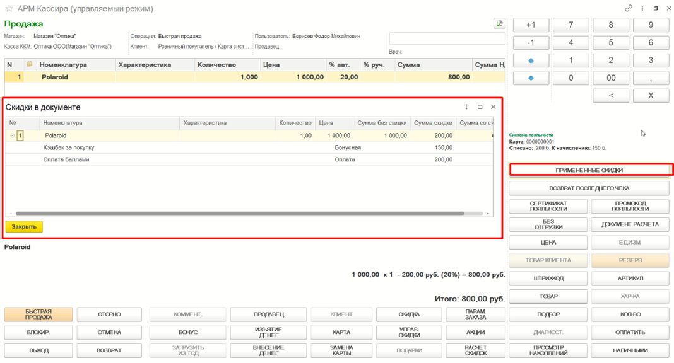Click the ИЗЪЯТИЕ ДЕНЕГ button
The image size is (674, 363).
click(x=269, y=332)
